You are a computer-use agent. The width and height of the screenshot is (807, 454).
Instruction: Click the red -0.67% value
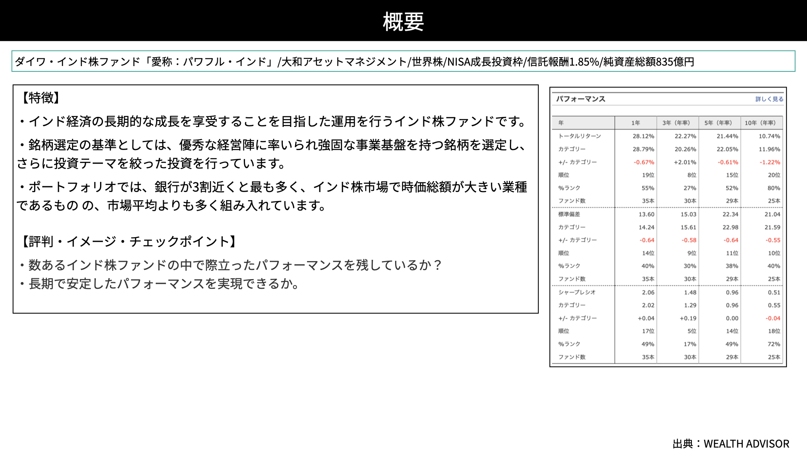tap(644, 162)
